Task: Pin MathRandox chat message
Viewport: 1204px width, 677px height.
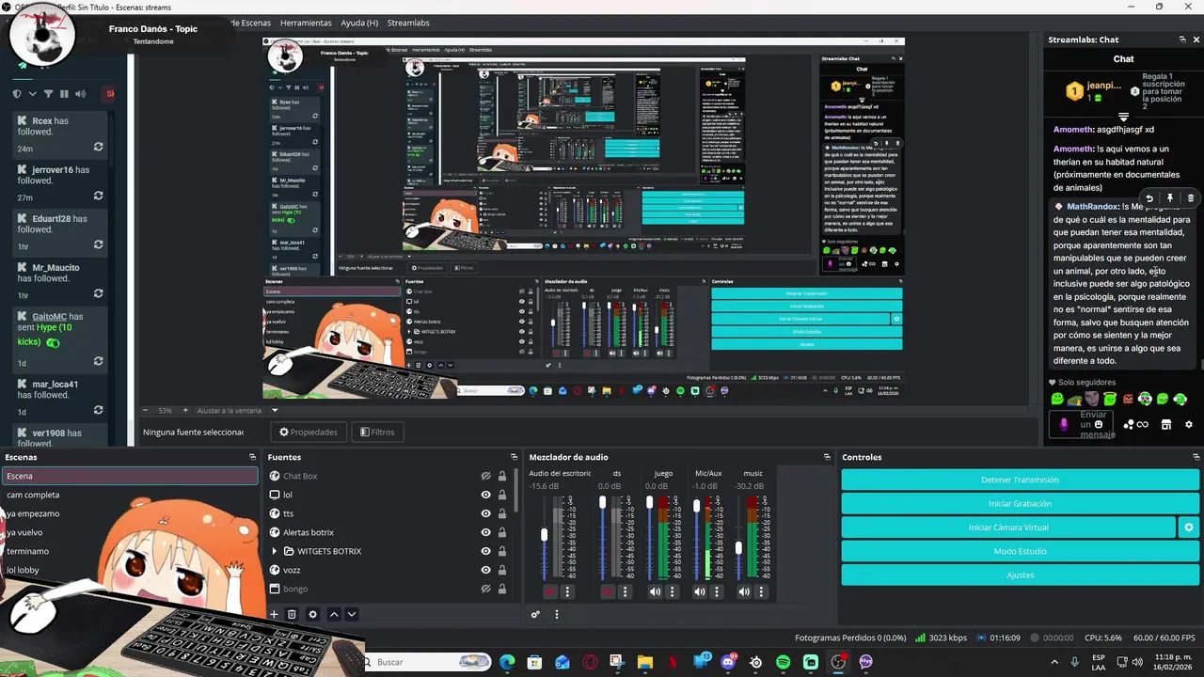Action: (1170, 198)
